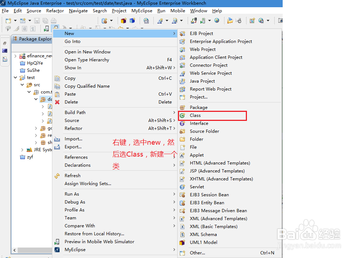
Task: Click Assign Working Sets...
Action: 115,184
